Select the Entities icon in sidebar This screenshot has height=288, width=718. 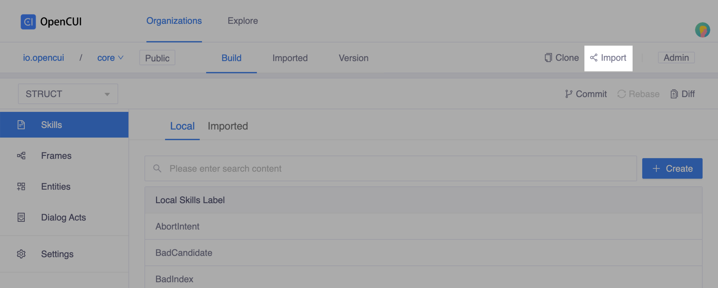pos(21,186)
